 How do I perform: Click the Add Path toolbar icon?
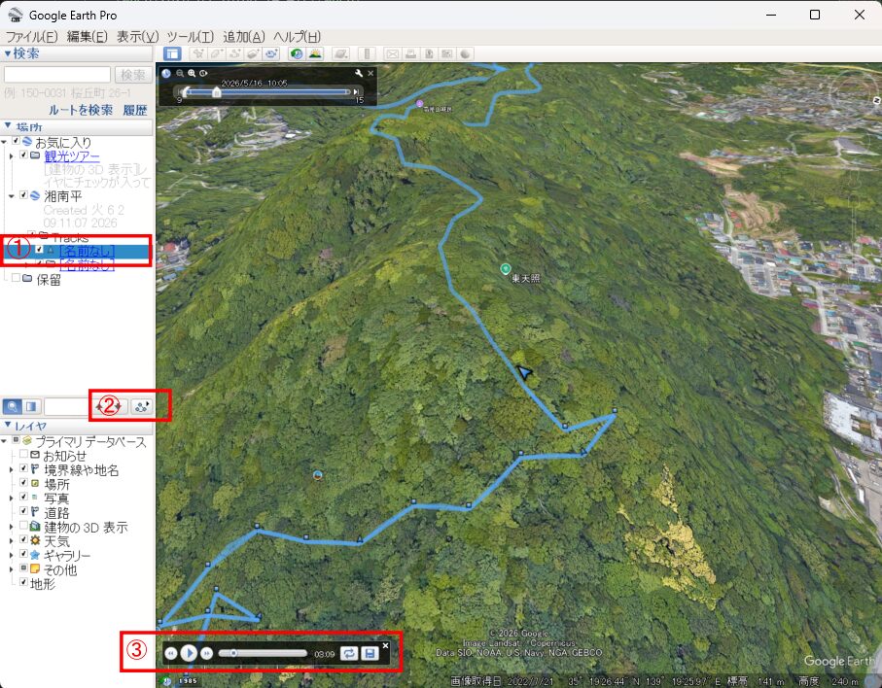pyautogui.click(x=235, y=54)
